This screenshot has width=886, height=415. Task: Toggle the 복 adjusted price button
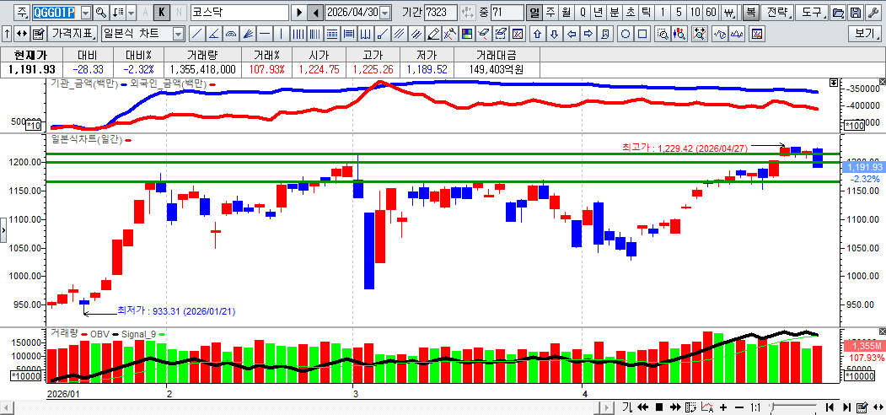coord(750,13)
